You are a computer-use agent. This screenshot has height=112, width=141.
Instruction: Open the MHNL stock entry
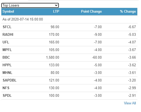click(x=7, y=73)
